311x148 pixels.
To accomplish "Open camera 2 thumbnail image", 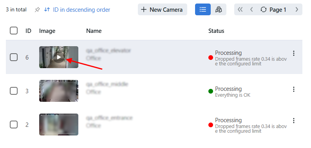I will pyautogui.click(x=59, y=125).
